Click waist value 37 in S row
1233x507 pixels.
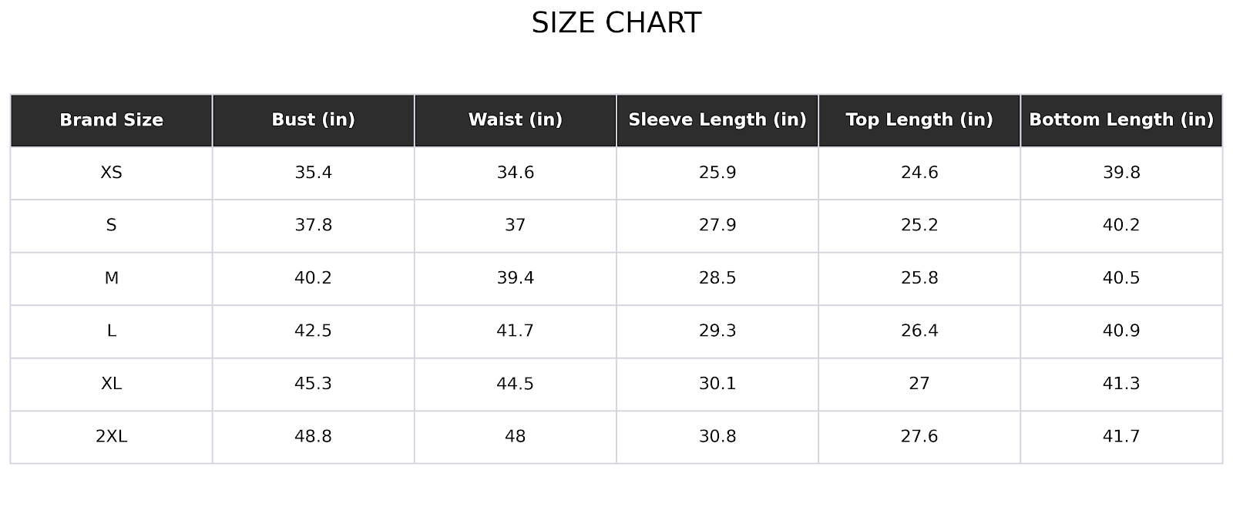tap(515, 226)
